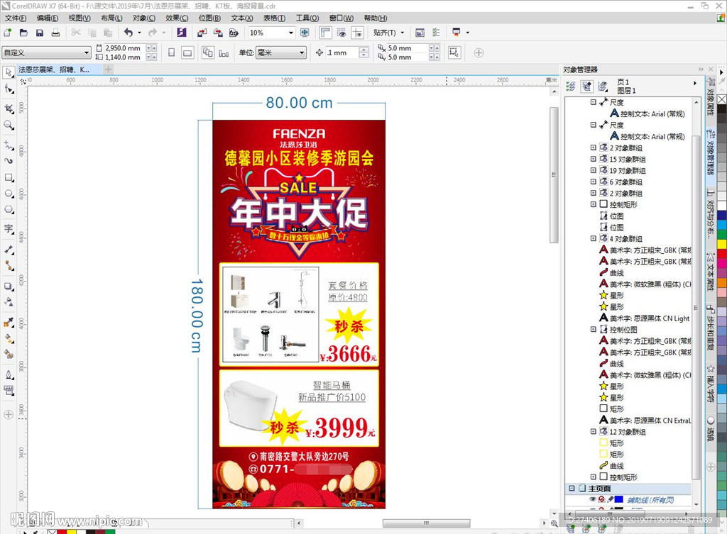
Task: Open page size 自定义 dropdown
Action: (x=87, y=52)
